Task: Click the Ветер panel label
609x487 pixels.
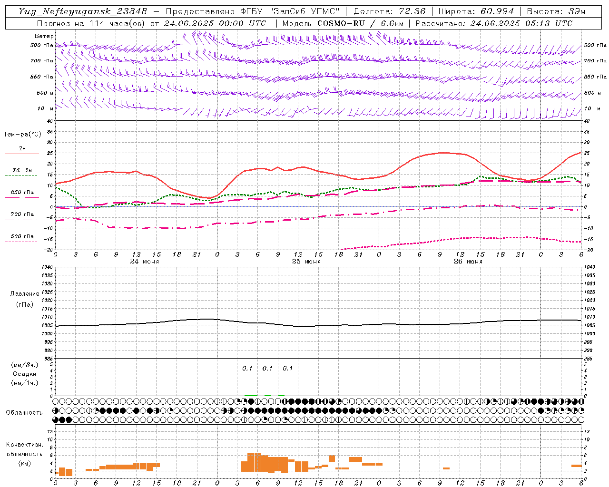Action: click(x=44, y=36)
